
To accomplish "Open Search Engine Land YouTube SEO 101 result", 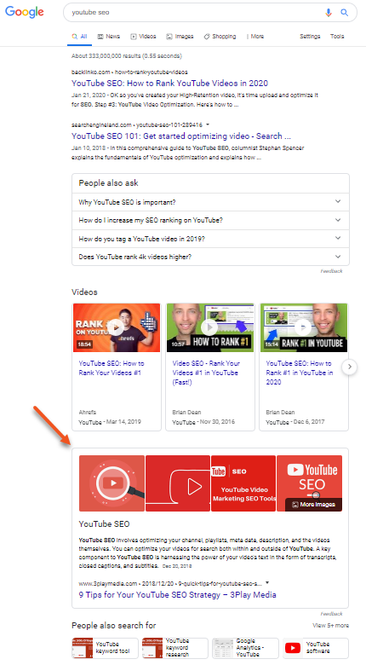I will click(x=181, y=136).
